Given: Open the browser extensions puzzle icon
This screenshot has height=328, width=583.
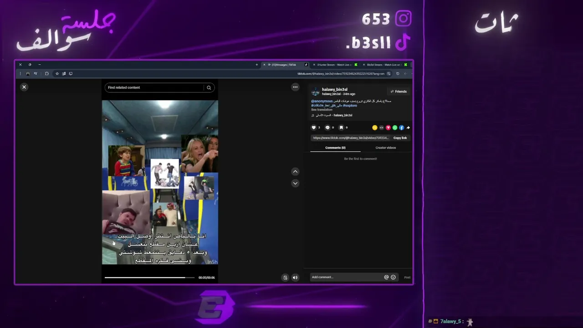Looking at the screenshot, I should coord(46,73).
